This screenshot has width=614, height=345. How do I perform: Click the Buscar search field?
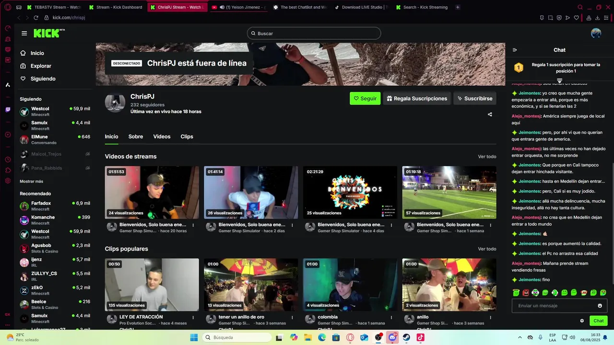point(314,33)
